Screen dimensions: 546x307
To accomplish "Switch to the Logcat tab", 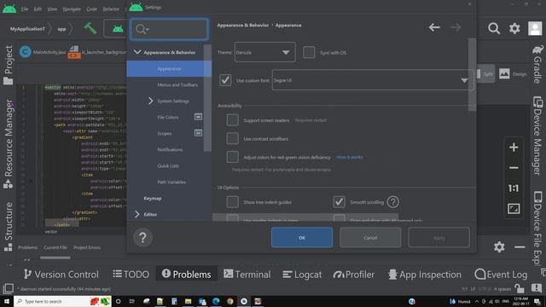I will (302, 275).
